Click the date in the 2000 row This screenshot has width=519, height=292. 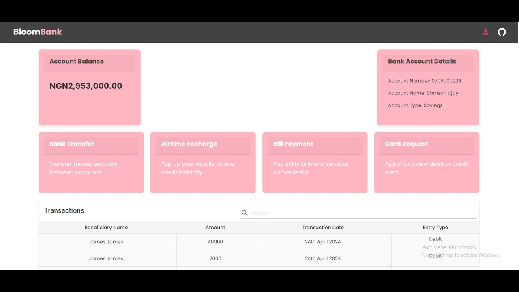point(323,258)
